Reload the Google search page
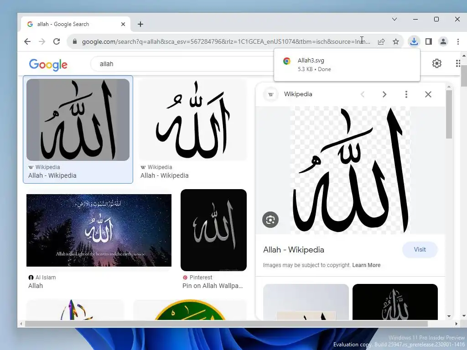The image size is (467, 350). coord(57,41)
